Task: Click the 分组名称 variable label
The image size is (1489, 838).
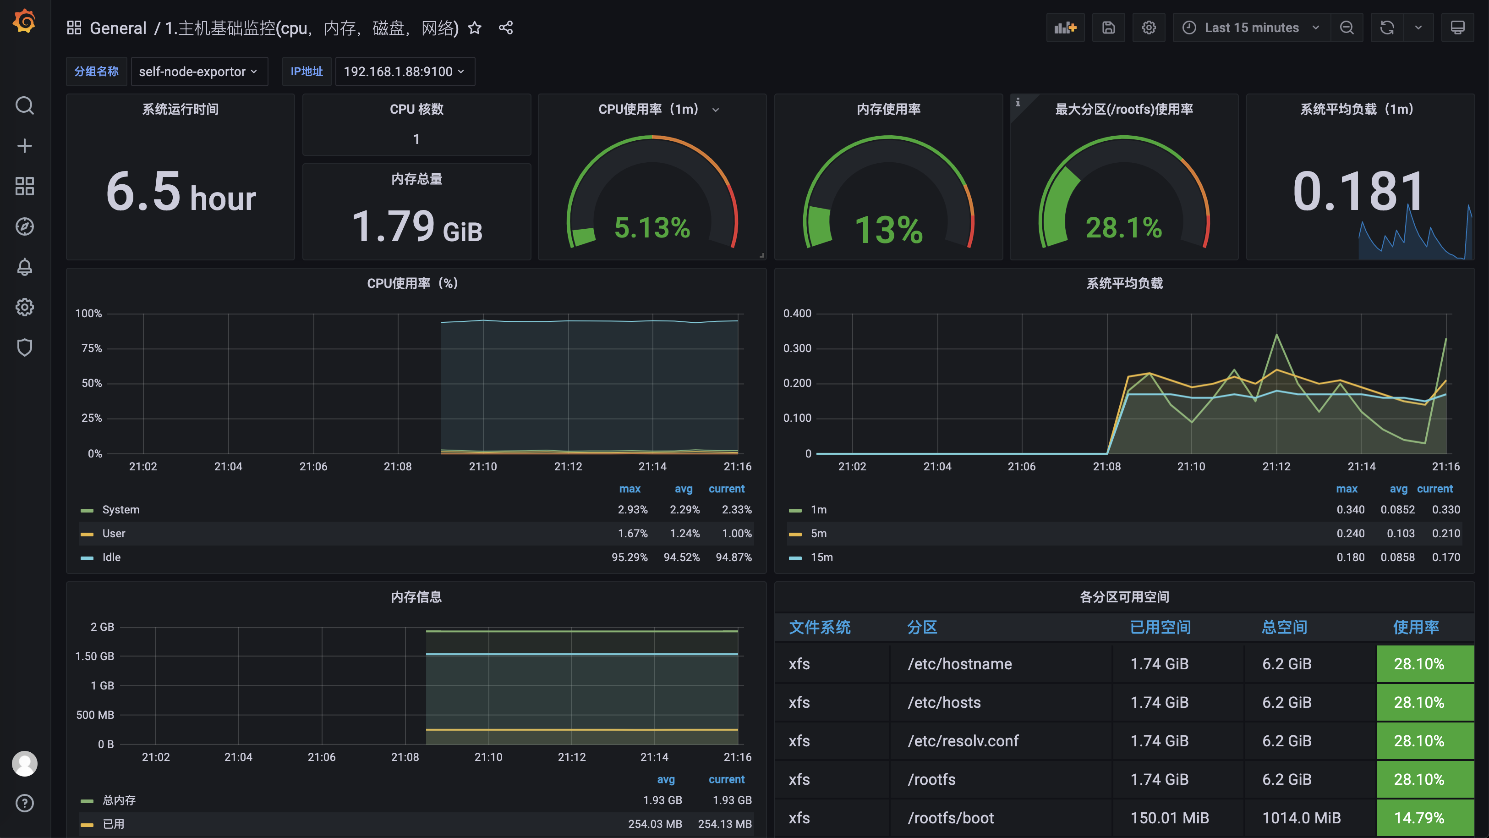Action: 97,72
